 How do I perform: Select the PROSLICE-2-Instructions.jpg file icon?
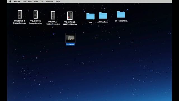[20, 14]
